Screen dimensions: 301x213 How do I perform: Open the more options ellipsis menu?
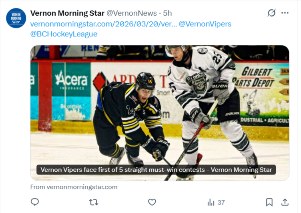click(x=285, y=13)
